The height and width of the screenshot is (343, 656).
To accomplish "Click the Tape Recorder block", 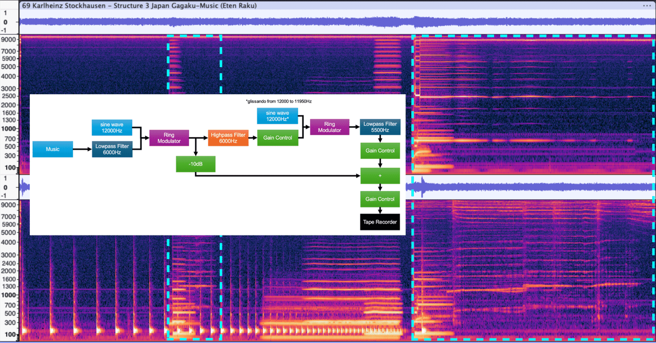I will [x=380, y=222].
